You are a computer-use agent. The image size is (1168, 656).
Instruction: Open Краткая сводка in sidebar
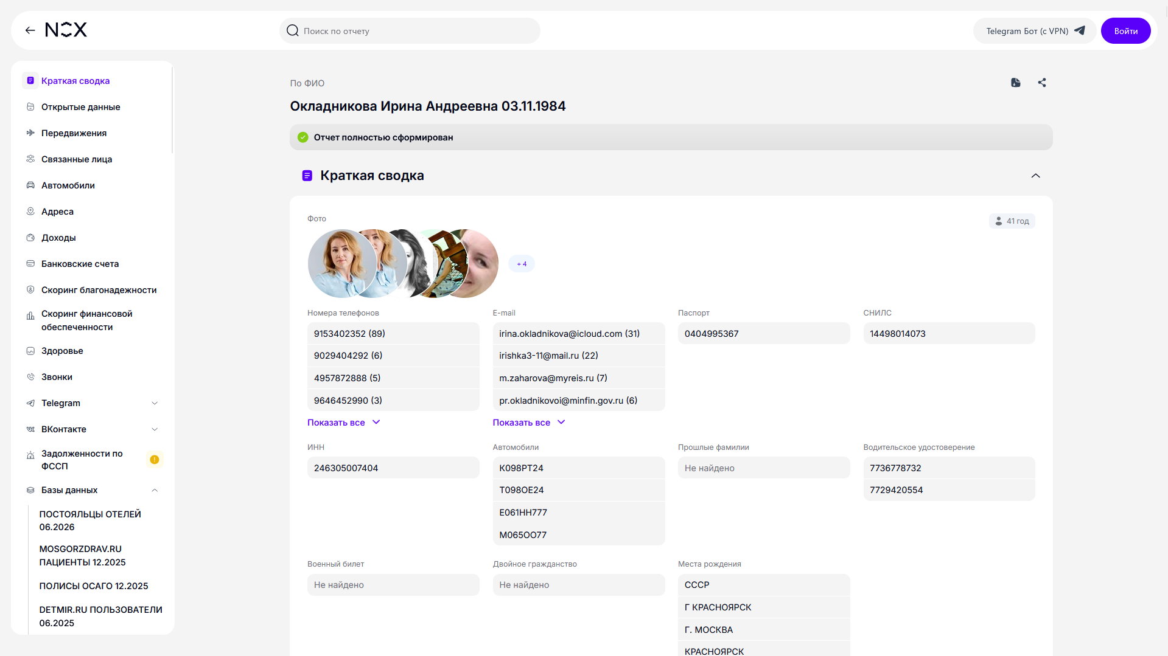pos(75,81)
